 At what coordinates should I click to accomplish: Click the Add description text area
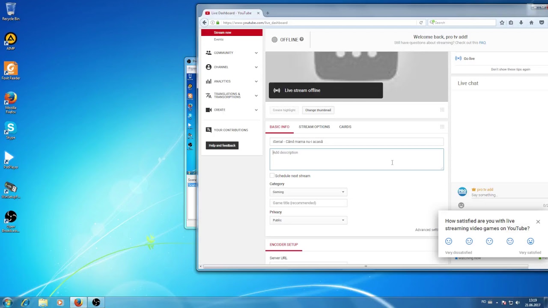coord(357,159)
